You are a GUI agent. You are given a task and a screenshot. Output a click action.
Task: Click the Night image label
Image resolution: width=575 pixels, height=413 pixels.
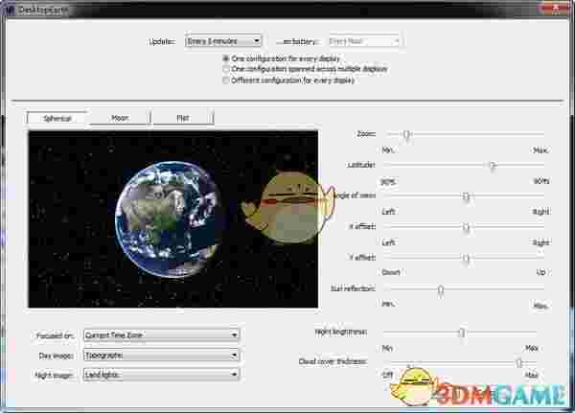point(55,376)
